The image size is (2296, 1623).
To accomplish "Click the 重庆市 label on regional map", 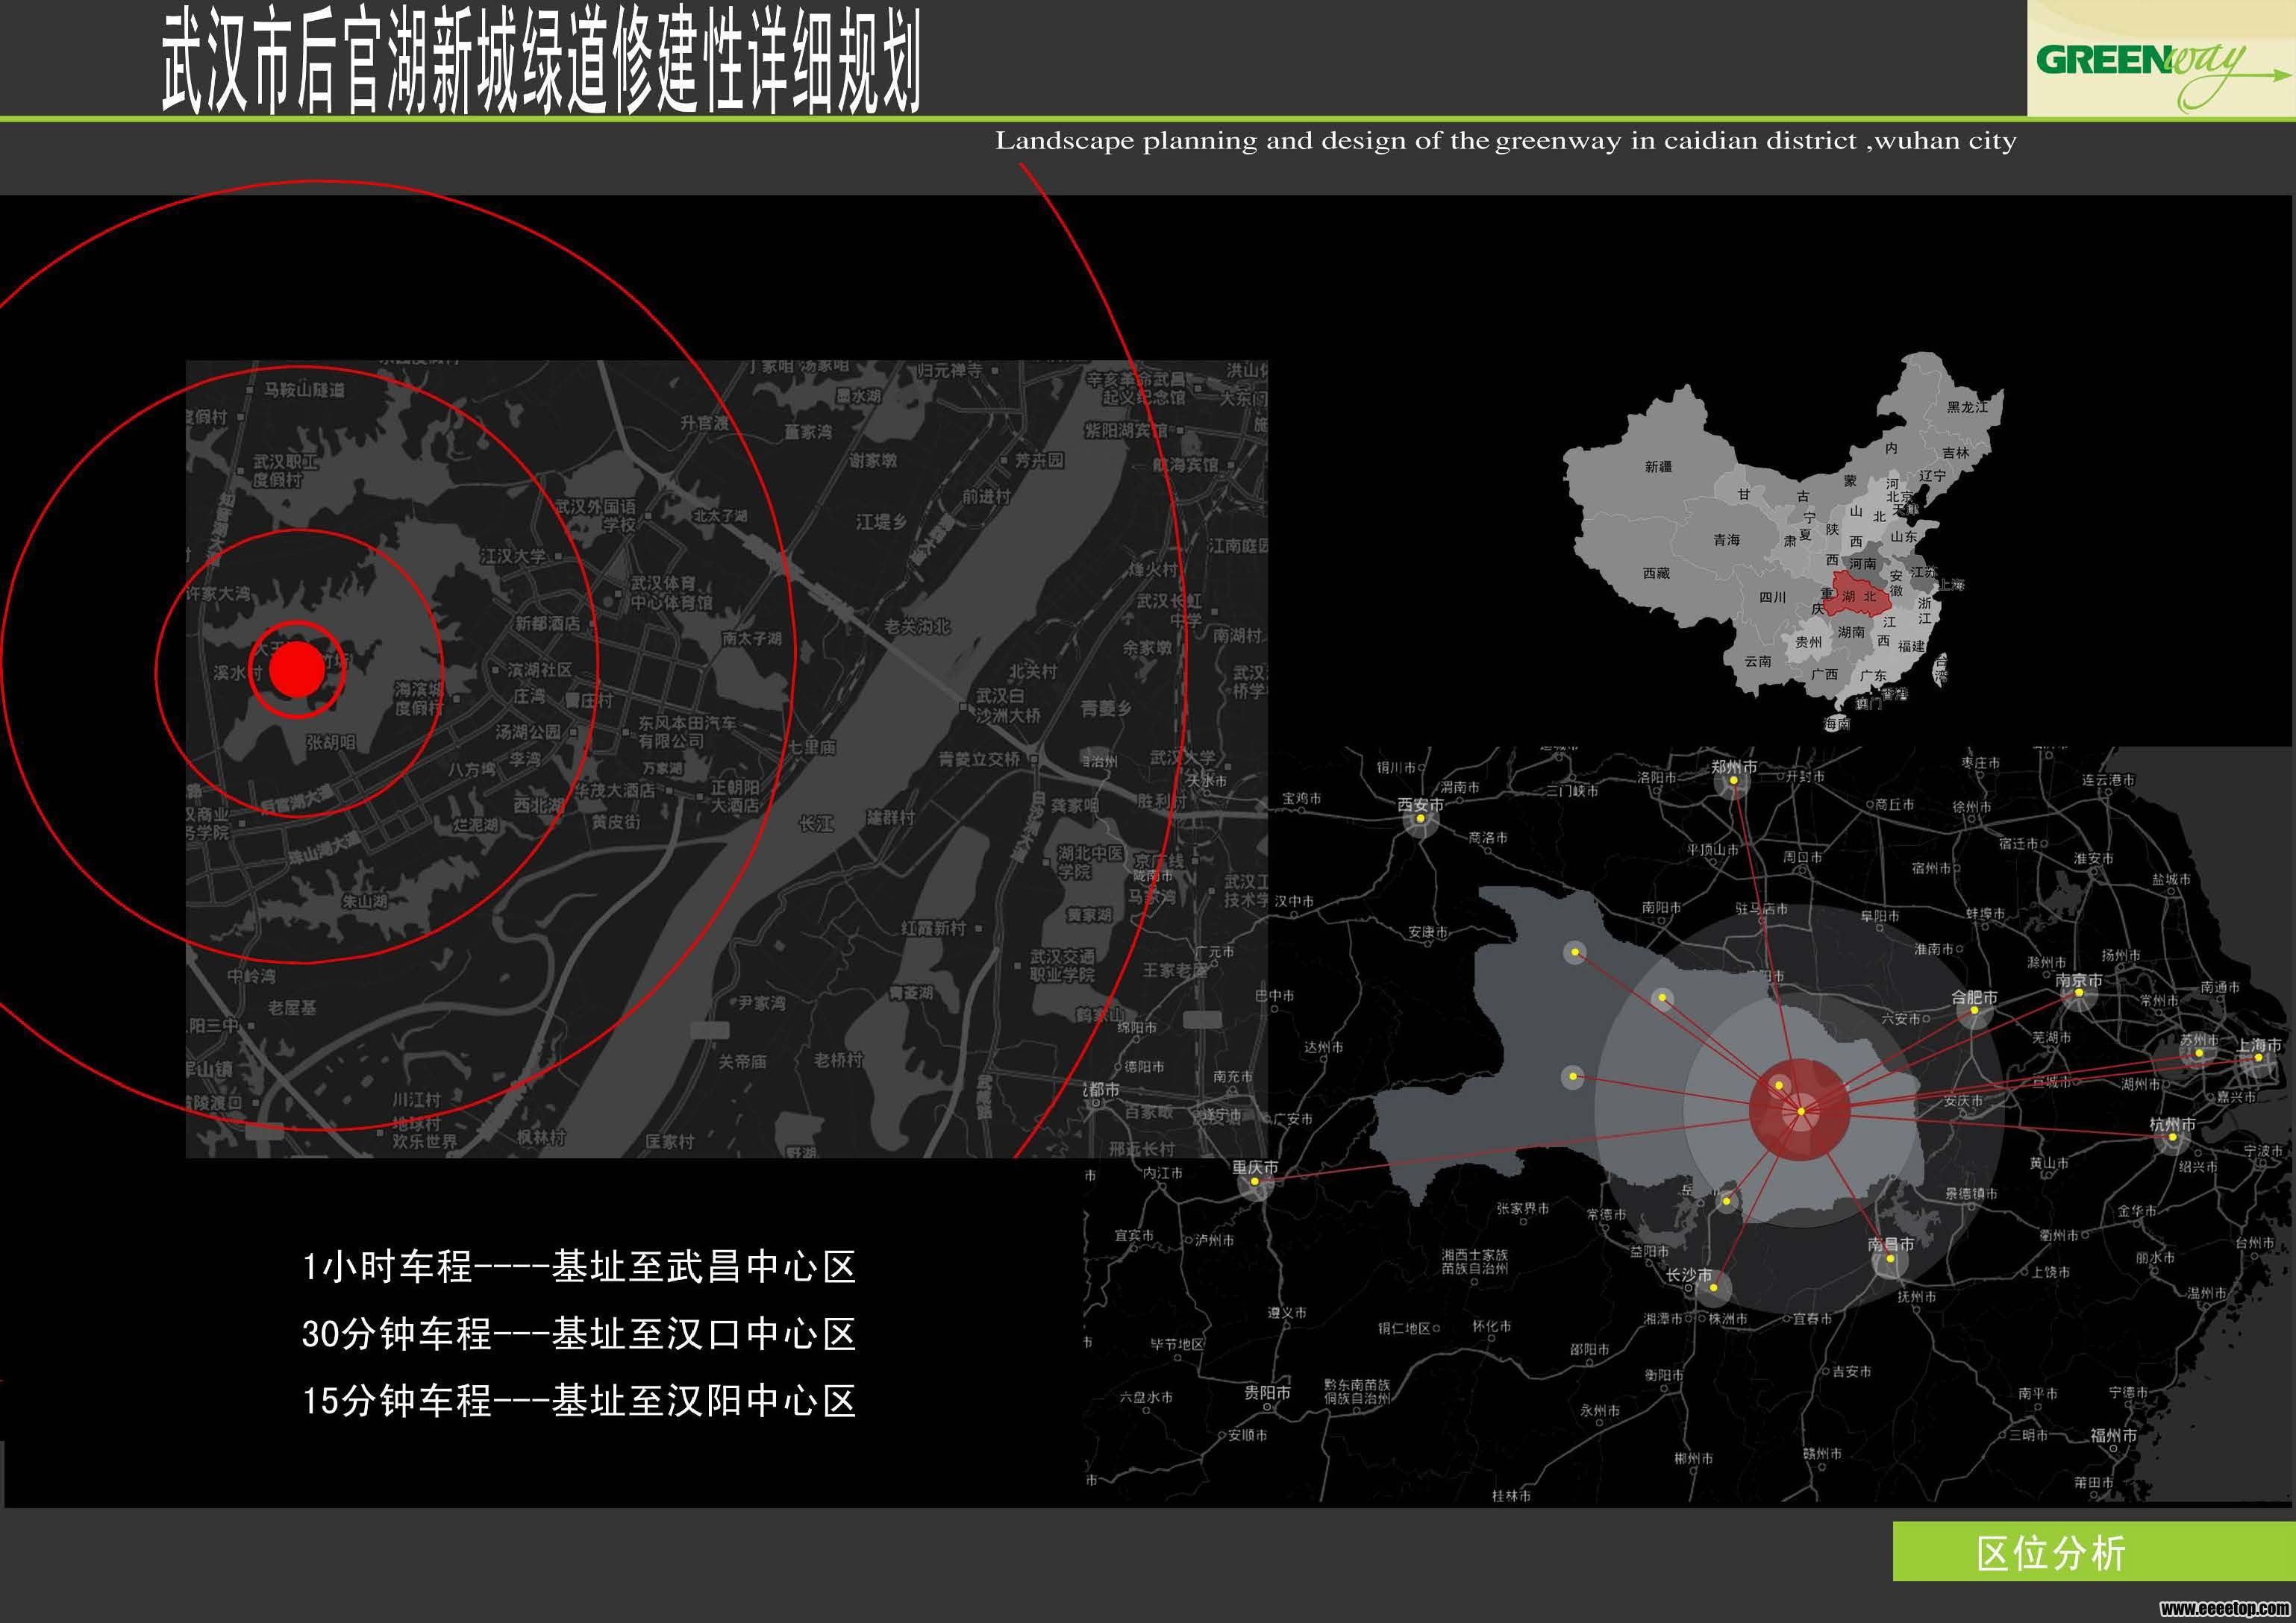I will [x=1255, y=1167].
